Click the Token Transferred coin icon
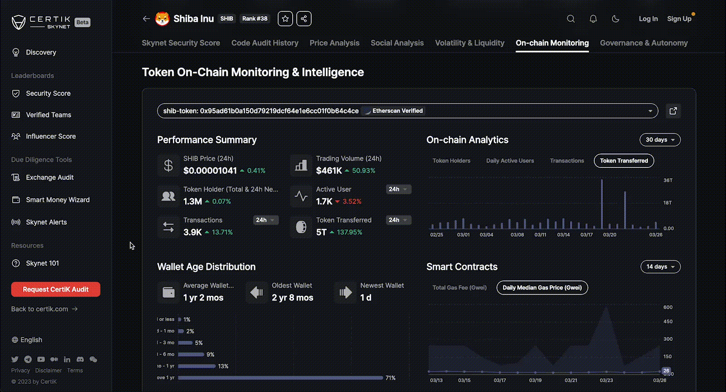Screen dimensions: 726x392 301,227
